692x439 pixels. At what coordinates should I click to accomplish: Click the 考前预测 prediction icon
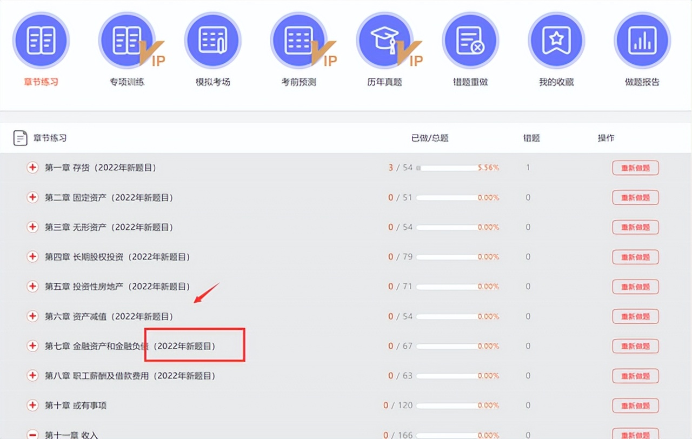tap(298, 39)
